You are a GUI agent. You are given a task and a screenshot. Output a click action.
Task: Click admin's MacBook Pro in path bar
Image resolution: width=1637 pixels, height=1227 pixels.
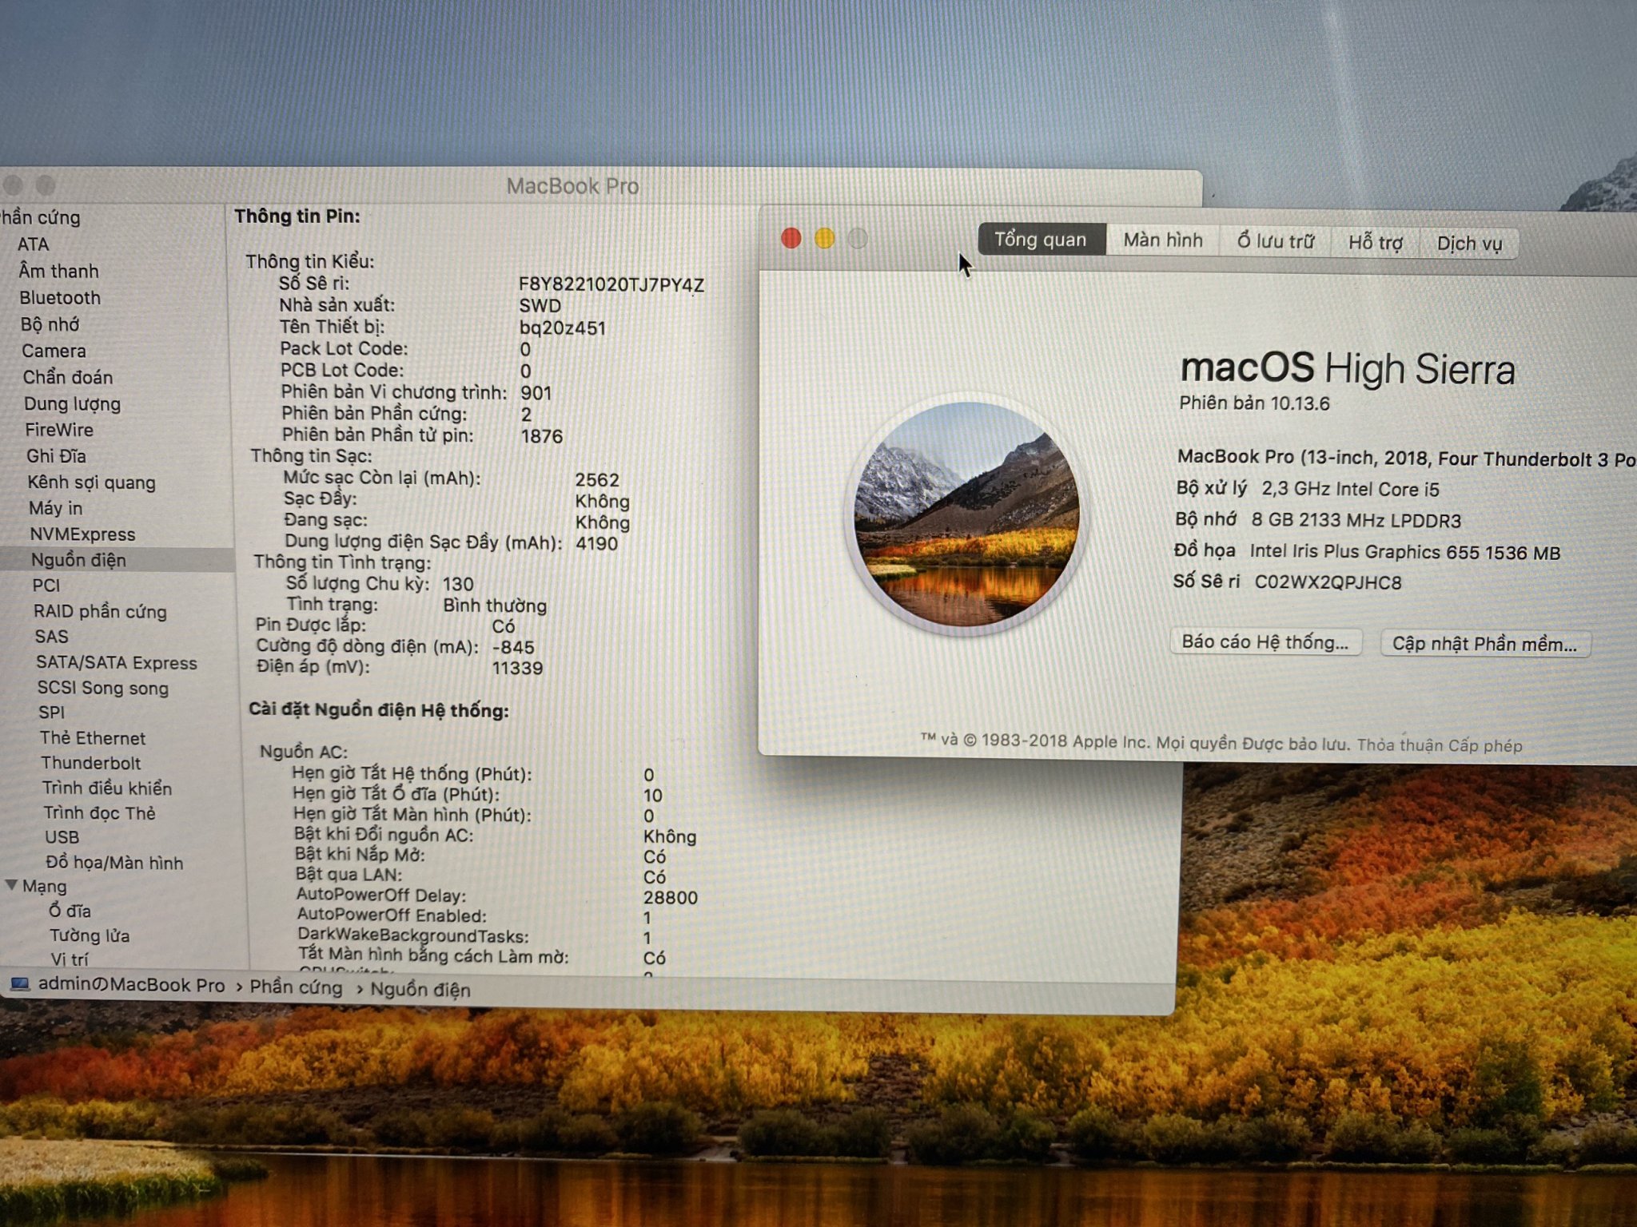tap(132, 985)
